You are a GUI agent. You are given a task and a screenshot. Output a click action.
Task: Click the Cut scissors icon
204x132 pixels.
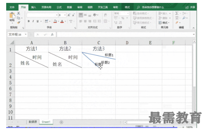pos(19,13)
